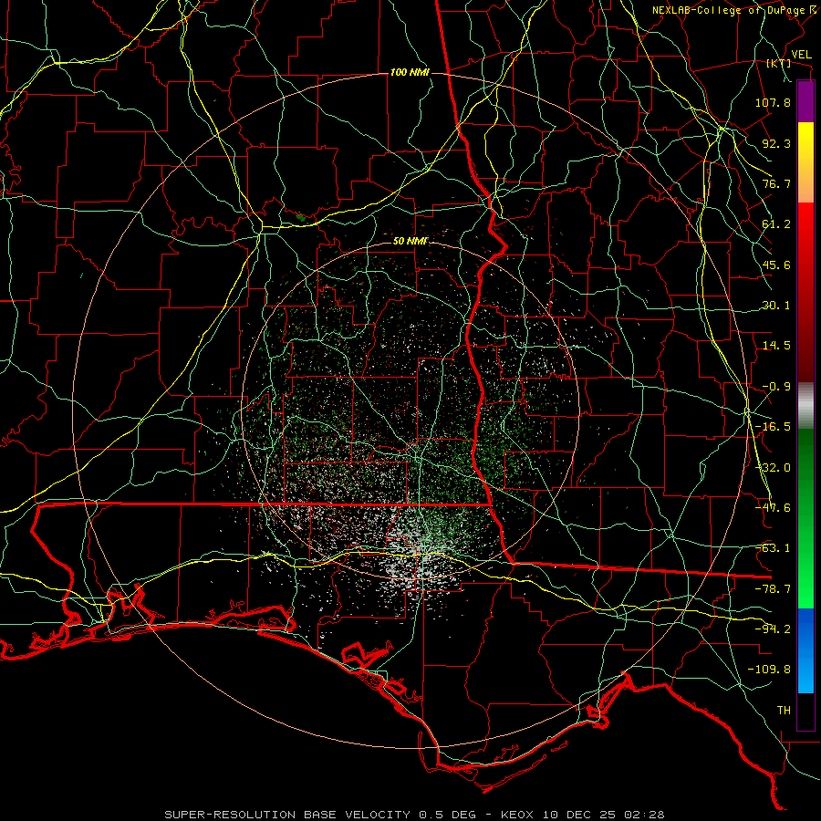Click the -16.5 legend value

(x=773, y=427)
